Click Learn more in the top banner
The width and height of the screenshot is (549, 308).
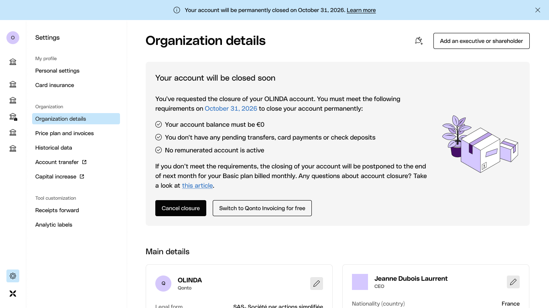[x=361, y=10]
